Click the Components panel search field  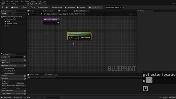[17, 13]
